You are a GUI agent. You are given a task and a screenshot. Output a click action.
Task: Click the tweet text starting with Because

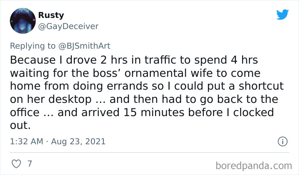point(147,93)
